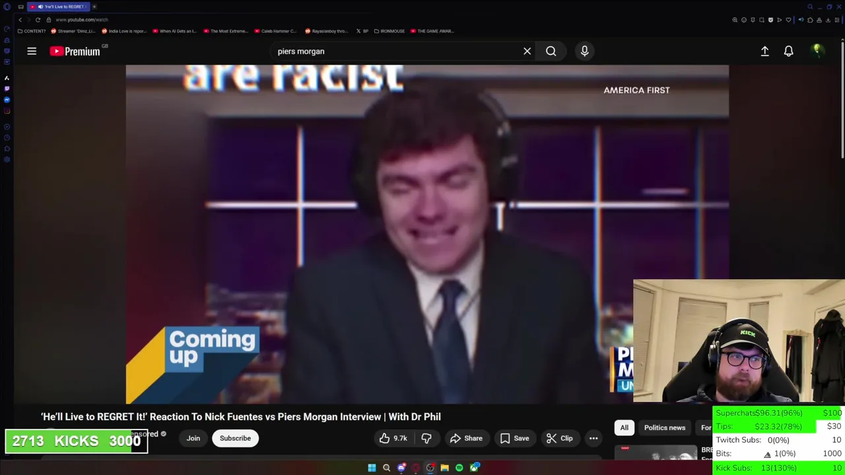Open browser extensions cube icon
The image size is (845, 475).
tap(810, 20)
